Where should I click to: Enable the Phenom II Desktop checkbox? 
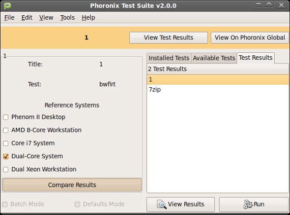[6, 117]
